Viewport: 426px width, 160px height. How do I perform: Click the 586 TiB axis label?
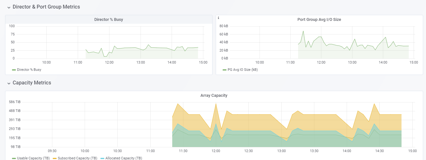click(x=15, y=102)
